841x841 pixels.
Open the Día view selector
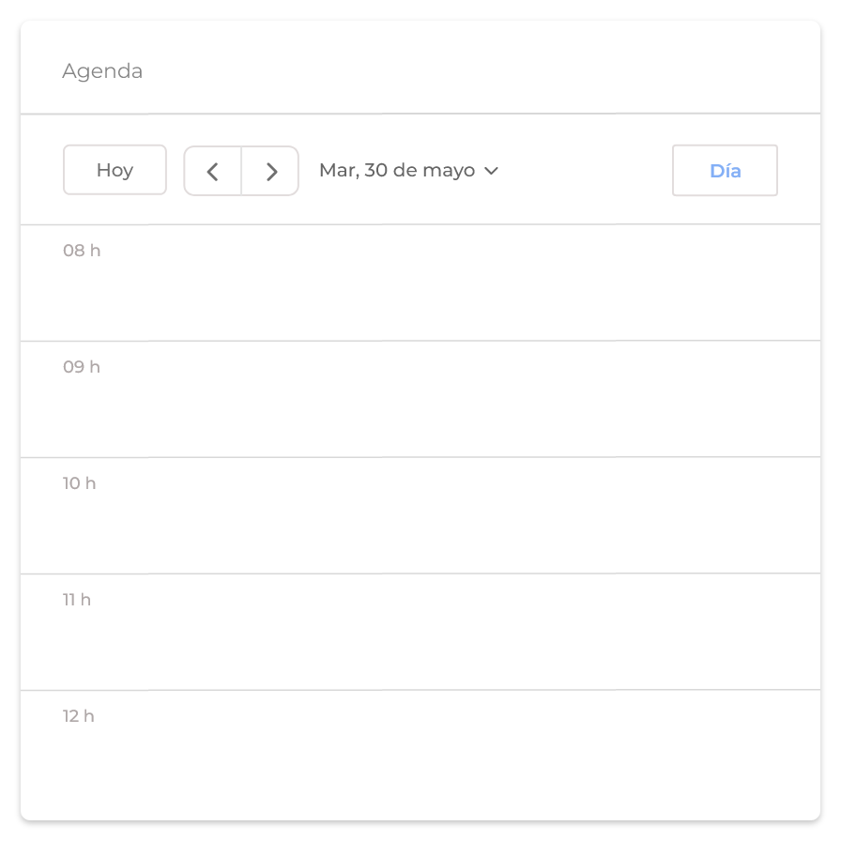coord(725,171)
